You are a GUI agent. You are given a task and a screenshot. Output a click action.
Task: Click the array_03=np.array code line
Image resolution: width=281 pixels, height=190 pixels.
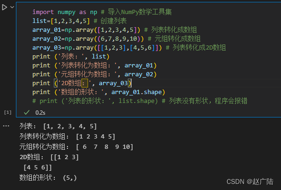coord(129,48)
